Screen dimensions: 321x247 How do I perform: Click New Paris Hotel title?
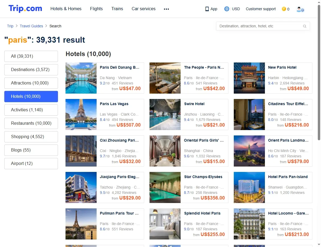pyautogui.click(x=282, y=67)
